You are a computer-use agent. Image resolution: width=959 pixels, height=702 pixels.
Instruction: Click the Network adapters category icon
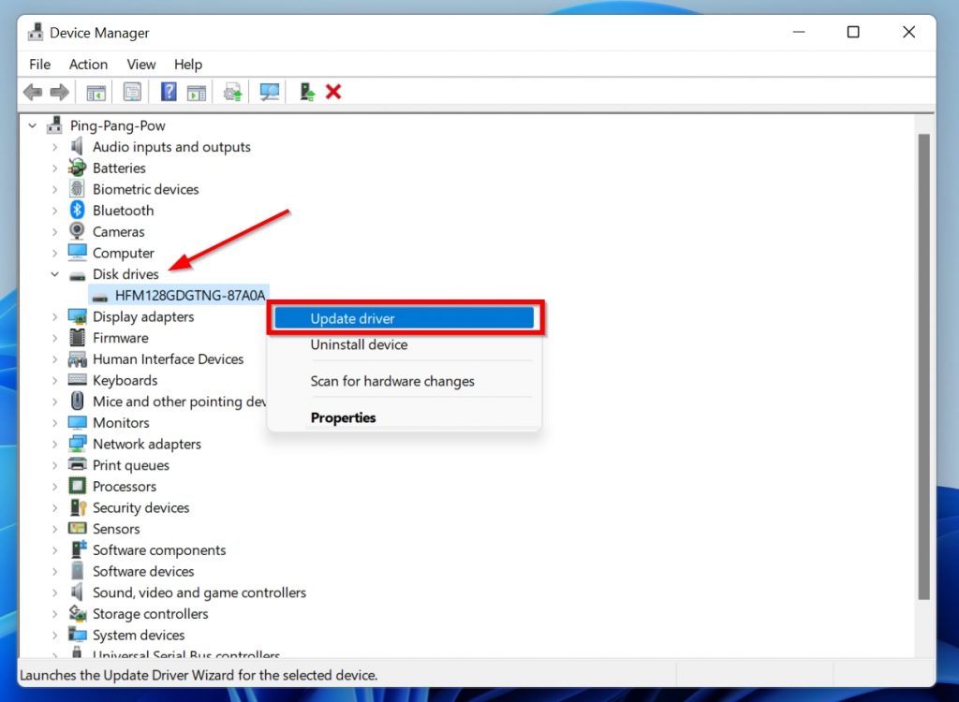(x=76, y=444)
